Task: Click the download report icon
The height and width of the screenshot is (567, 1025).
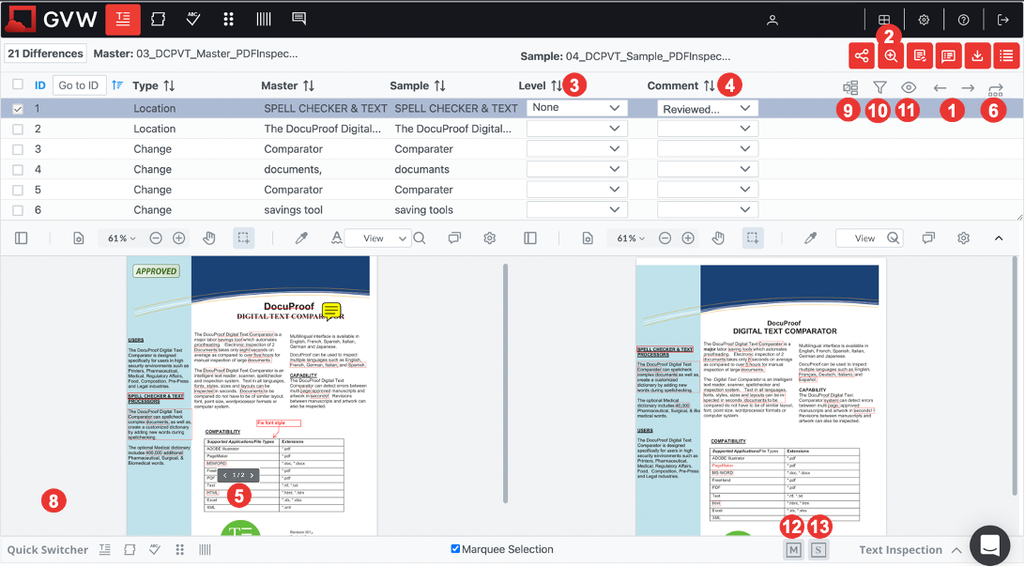Action: click(978, 55)
